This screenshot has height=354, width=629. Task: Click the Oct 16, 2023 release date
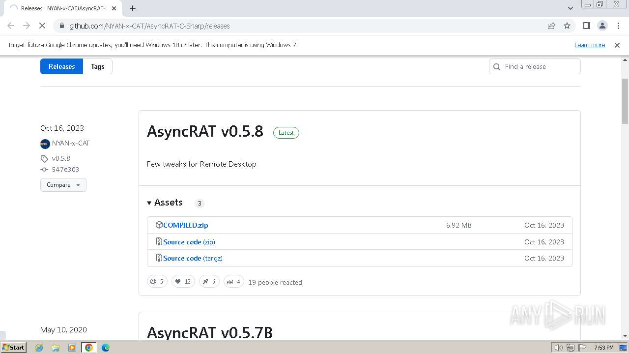[62, 128]
